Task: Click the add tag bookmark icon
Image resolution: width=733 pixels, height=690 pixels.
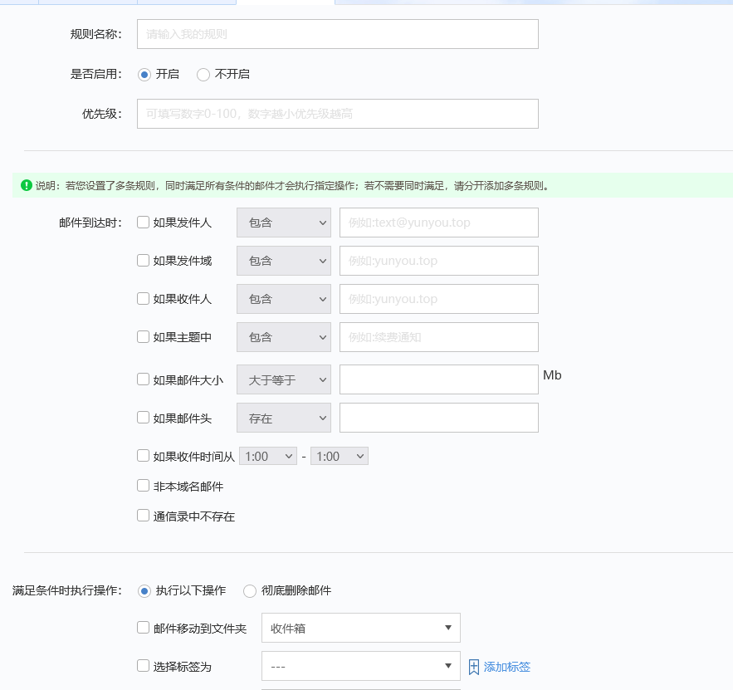Action: pos(474,667)
